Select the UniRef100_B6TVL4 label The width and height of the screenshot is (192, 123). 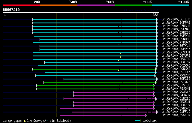tap(176, 46)
